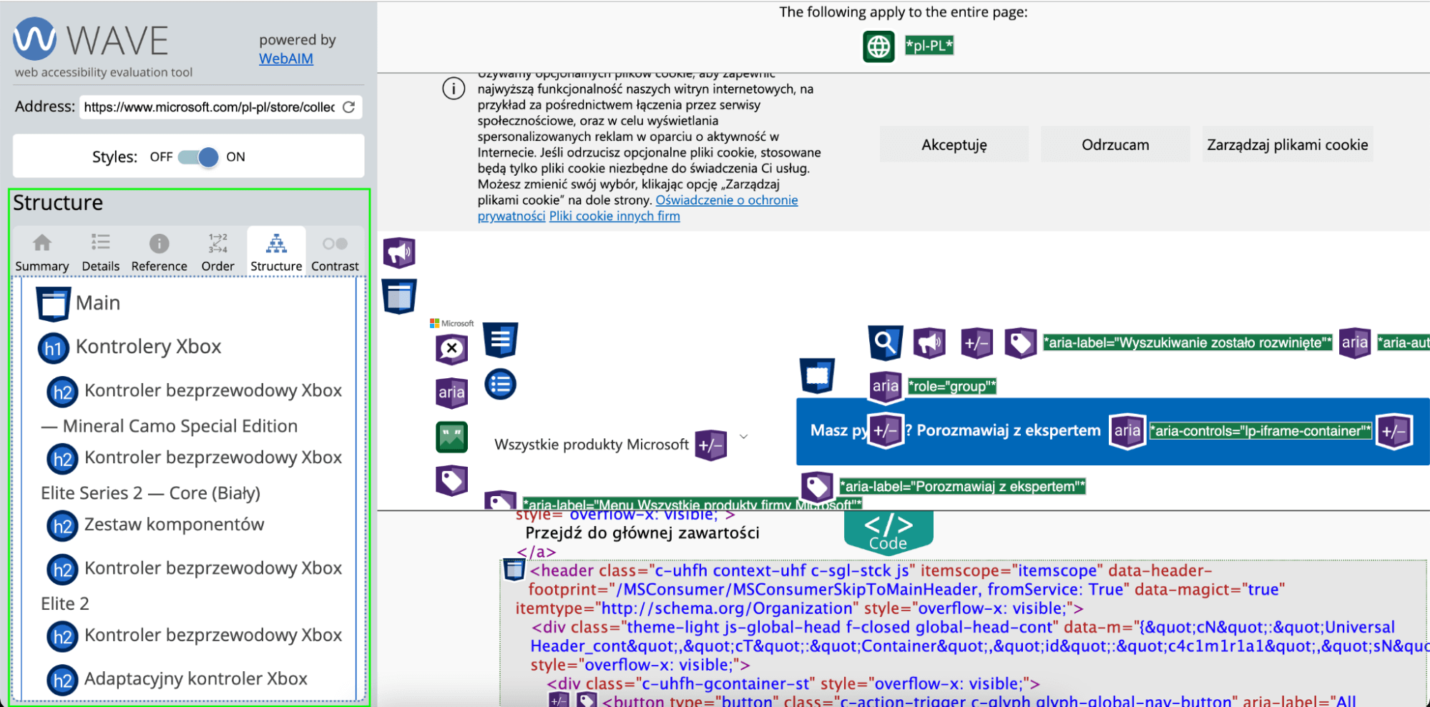Click the header icon in the code panel
This screenshot has height=707, width=1430.
pyautogui.click(x=514, y=570)
